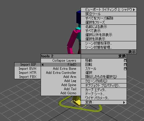Choose 類似したものを選択(S)
This screenshot has width=144, height=121.
pos(104,77)
